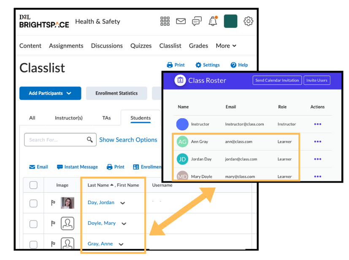Viewport: 349px width, 260px height.
Task: Click the Show Search Options link
Action: pyautogui.click(x=128, y=140)
